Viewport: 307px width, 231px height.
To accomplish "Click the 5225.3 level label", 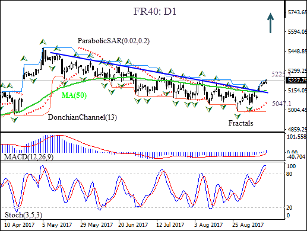I will (x=281, y=74).
